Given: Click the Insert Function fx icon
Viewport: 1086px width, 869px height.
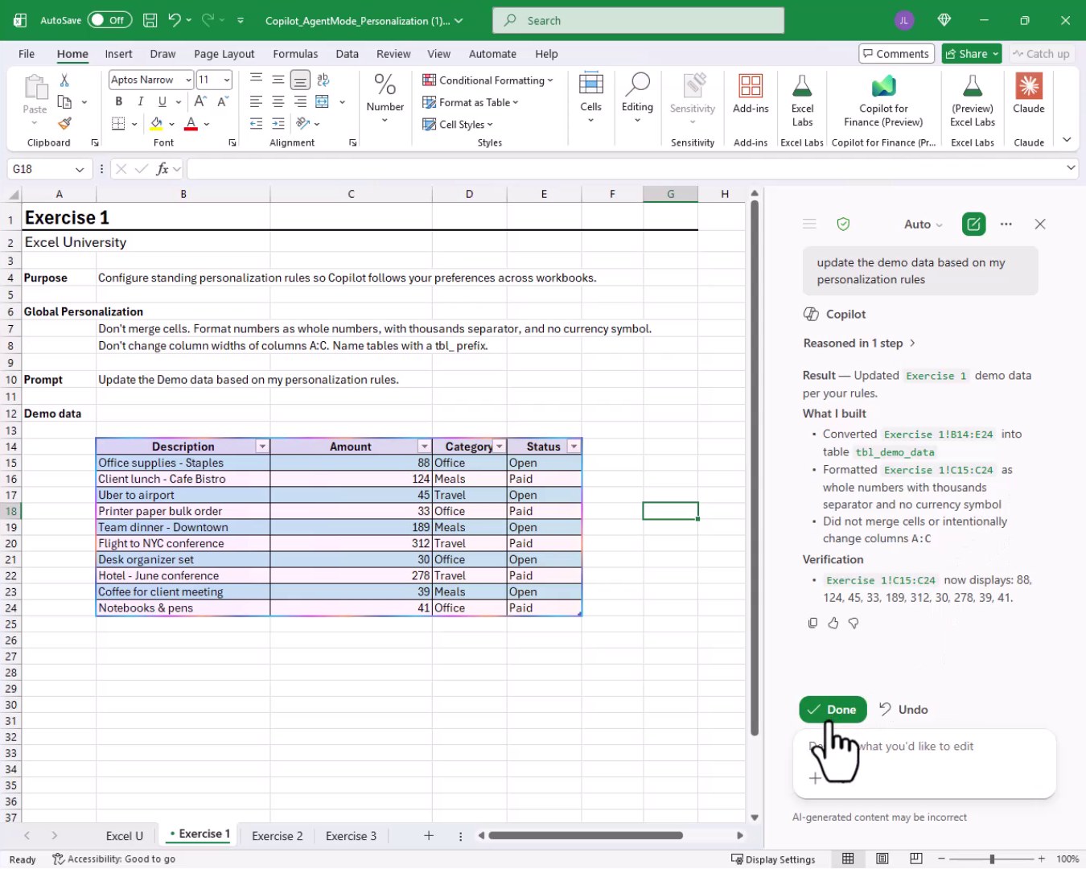Looking at the screenshot, I should click(x=162, y=169).
